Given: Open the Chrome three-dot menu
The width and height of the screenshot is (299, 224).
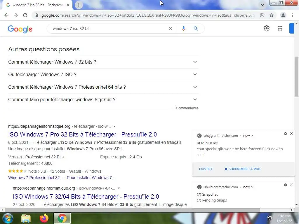Looking at the screenshot, I should pyautogui.click(x=293, y=15).
